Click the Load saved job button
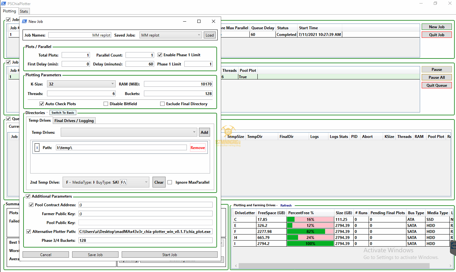Image resolution: width=456 pixels, height=272 pixels. [x=210, y=35]
